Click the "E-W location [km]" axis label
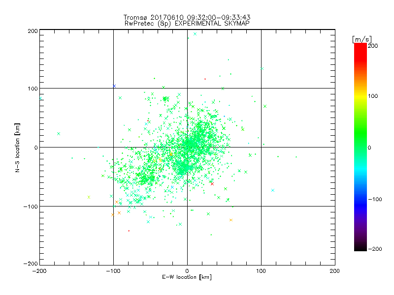The height and width of the screenshot is (295, 394). [187, 277]
